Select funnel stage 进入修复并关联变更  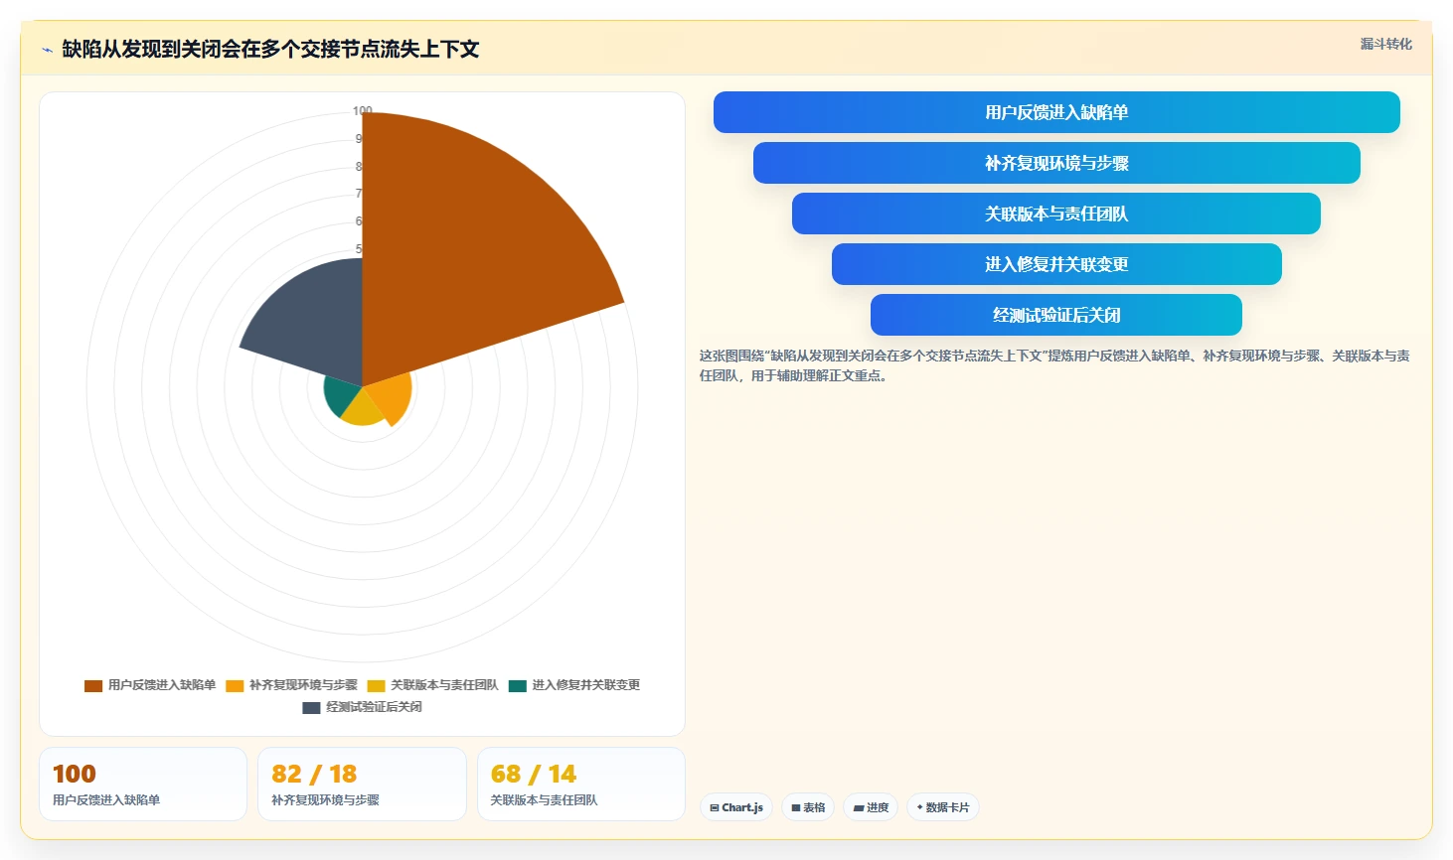1056,264
